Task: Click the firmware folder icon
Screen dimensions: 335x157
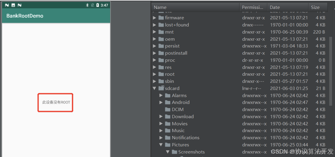Action: pos(161,18)
